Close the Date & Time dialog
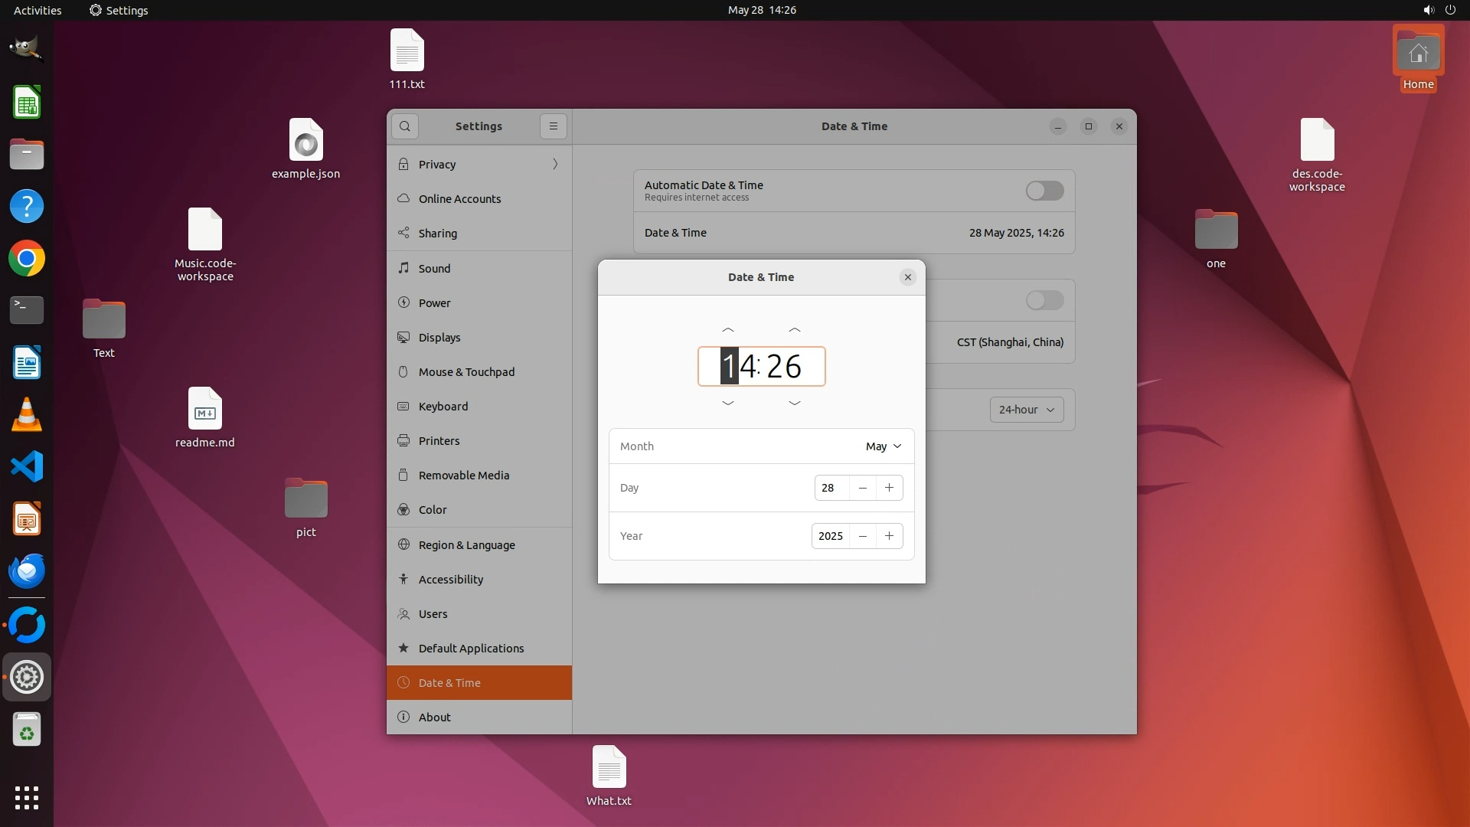This screenshot has height=827, width=1470. click(908, 277)
